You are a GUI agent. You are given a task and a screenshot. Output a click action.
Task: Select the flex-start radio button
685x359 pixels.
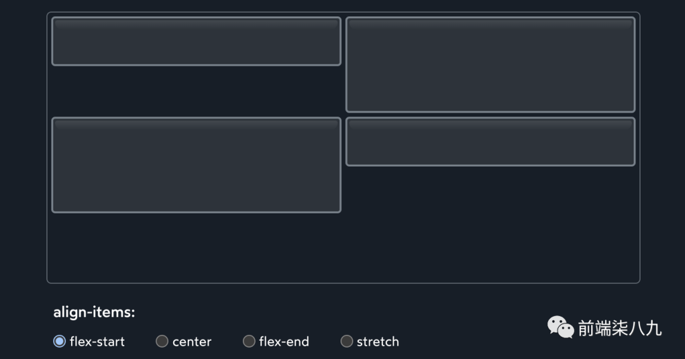point(60,341)
